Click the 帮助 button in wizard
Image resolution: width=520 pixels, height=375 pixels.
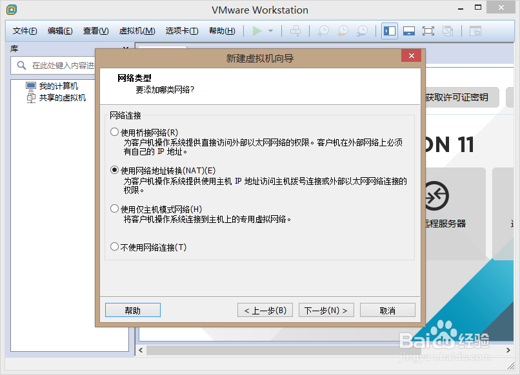pos(133,310)
